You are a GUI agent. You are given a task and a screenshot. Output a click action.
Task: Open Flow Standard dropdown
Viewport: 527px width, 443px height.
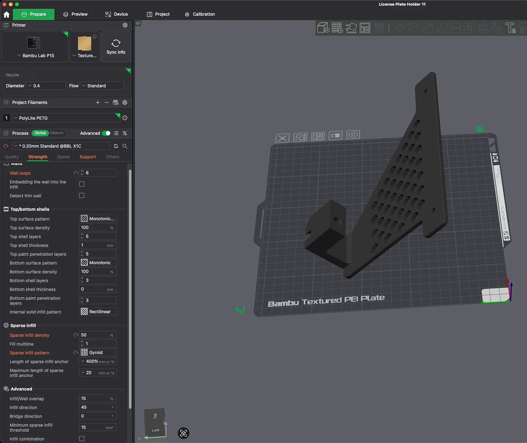pos(102,86)
